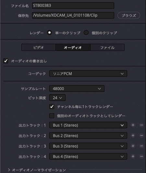146x173 pixels.
Task: Switch to the オーディオ tab
Action: [x=73, y=47]
